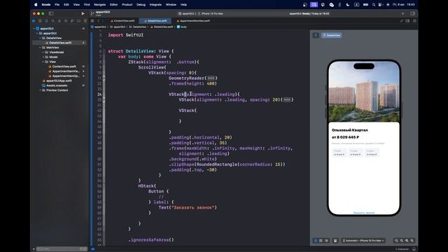This screenshot has height=252, width=448.
Task: Zoom out the canvas preview
Action: pos(396,241)
